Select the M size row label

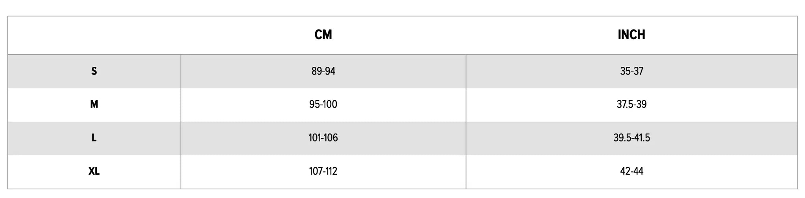pyautogui.click(x=94, y=104)
